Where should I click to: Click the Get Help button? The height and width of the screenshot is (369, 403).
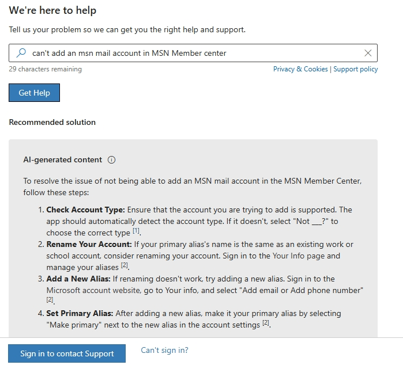34,93
